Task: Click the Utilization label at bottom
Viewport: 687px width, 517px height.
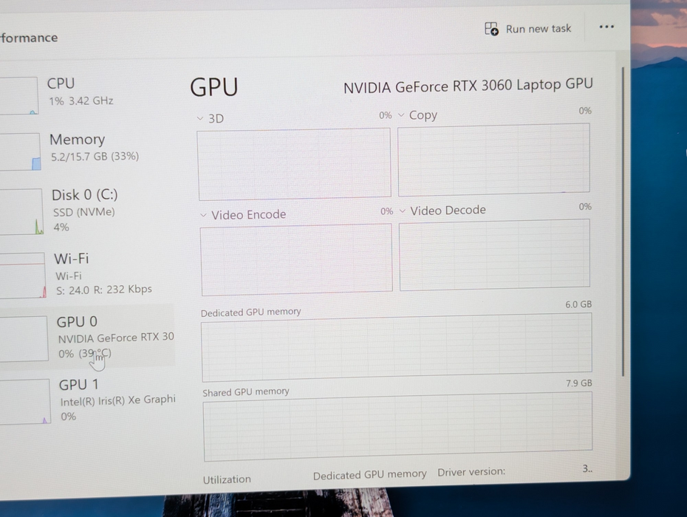Action: 227,479
